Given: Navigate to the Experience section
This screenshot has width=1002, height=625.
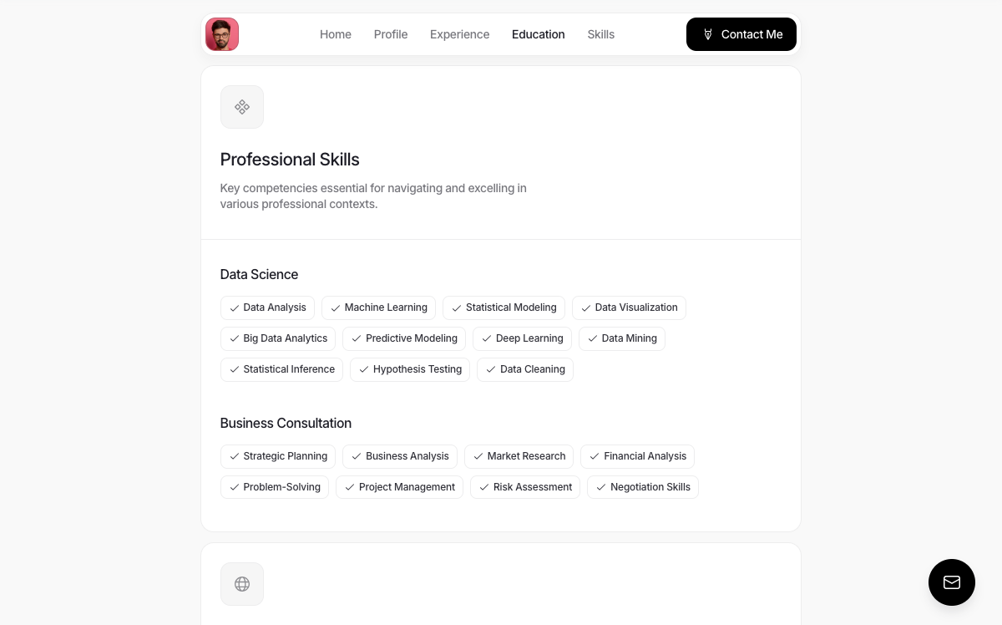Looking at the screenshot, I should tap(459, 34).
